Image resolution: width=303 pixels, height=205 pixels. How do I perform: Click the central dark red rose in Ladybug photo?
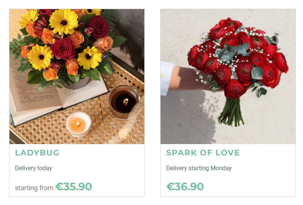tap(63, 49)
